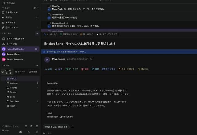Click cloud status icon on MeatPad message
The width and height of the screenshot is (197, 135).
pos(49,10)
